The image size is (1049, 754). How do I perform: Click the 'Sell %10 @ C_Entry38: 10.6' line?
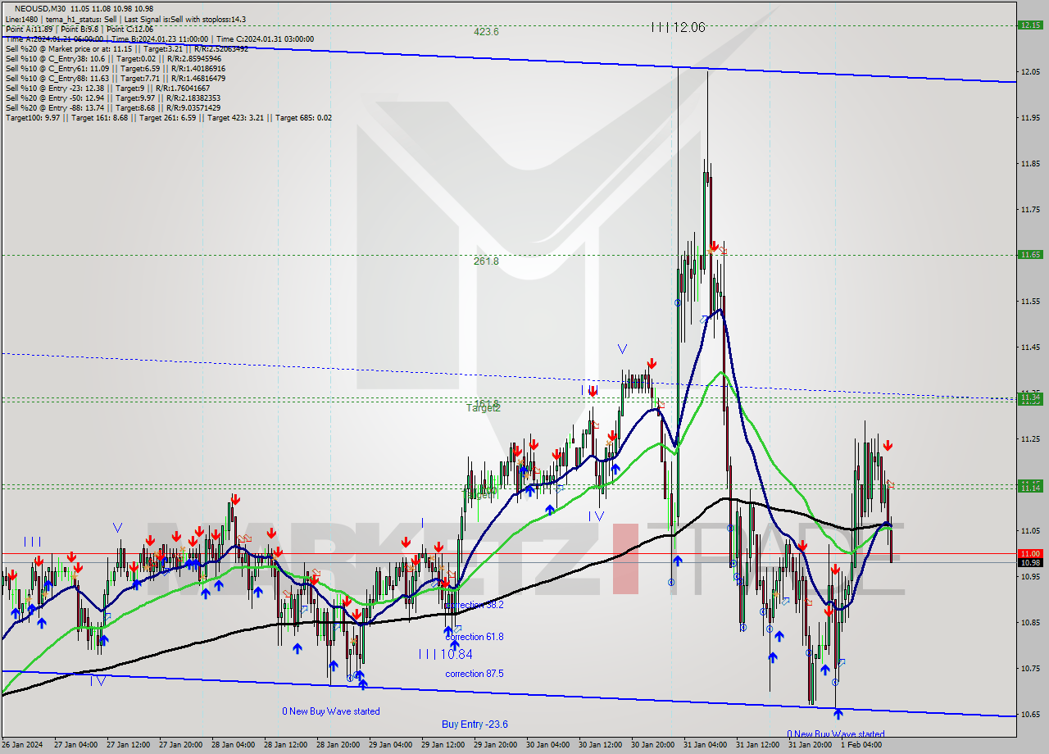(113, 58)
